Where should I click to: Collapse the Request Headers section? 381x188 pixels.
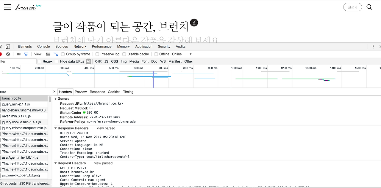point(55,163)
